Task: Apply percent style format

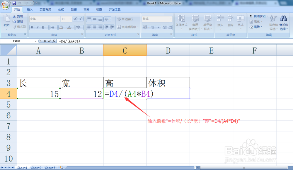Action: coord(153,27)
